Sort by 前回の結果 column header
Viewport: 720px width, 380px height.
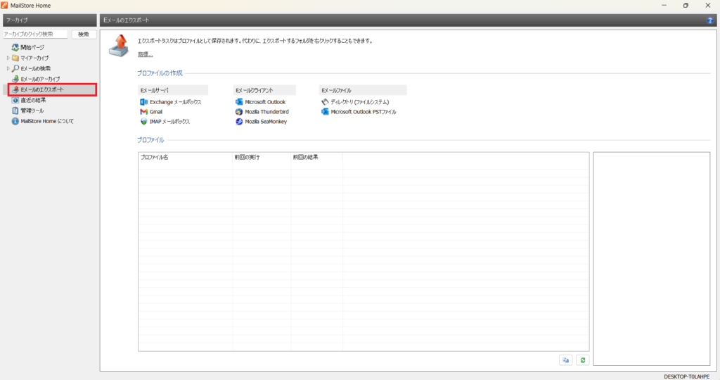[317, 157]
